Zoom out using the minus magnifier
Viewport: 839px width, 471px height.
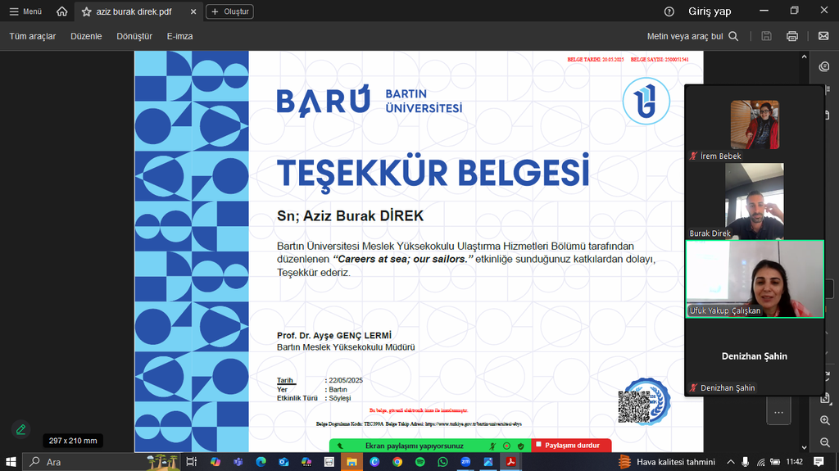[824, 442]
